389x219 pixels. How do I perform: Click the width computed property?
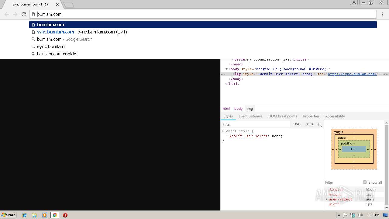coord(334,204)
